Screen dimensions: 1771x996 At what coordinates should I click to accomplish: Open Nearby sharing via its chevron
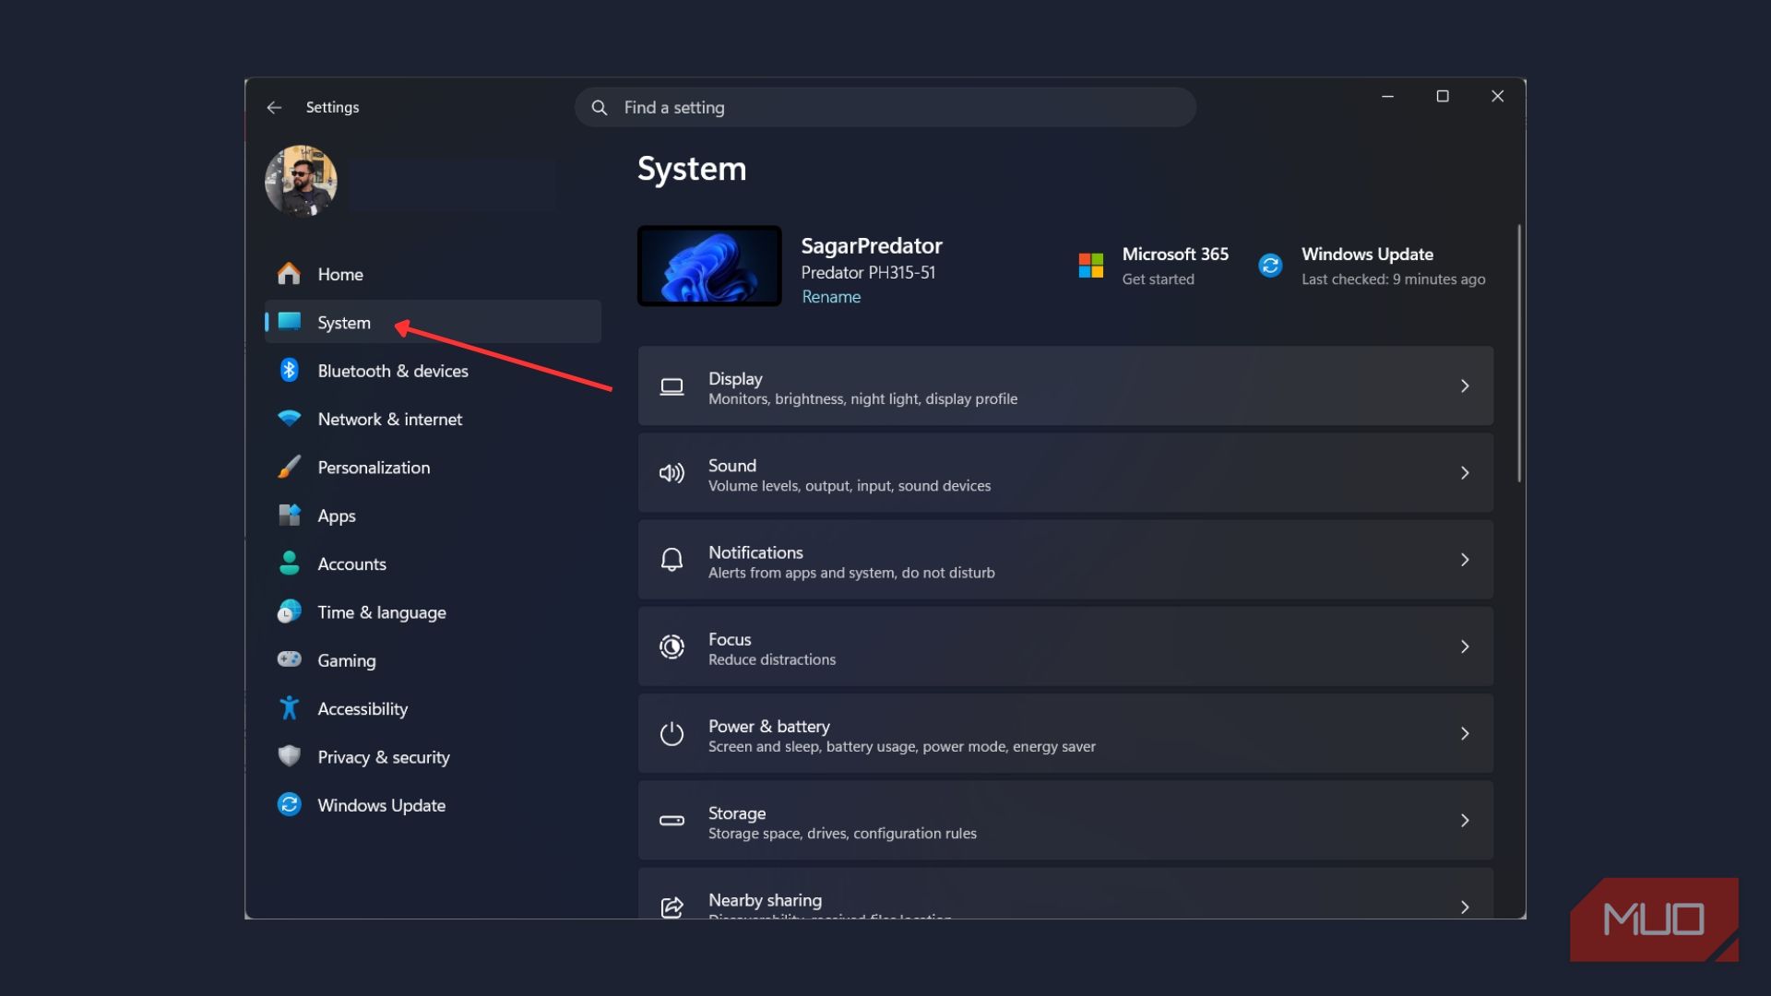(1465, 907)
